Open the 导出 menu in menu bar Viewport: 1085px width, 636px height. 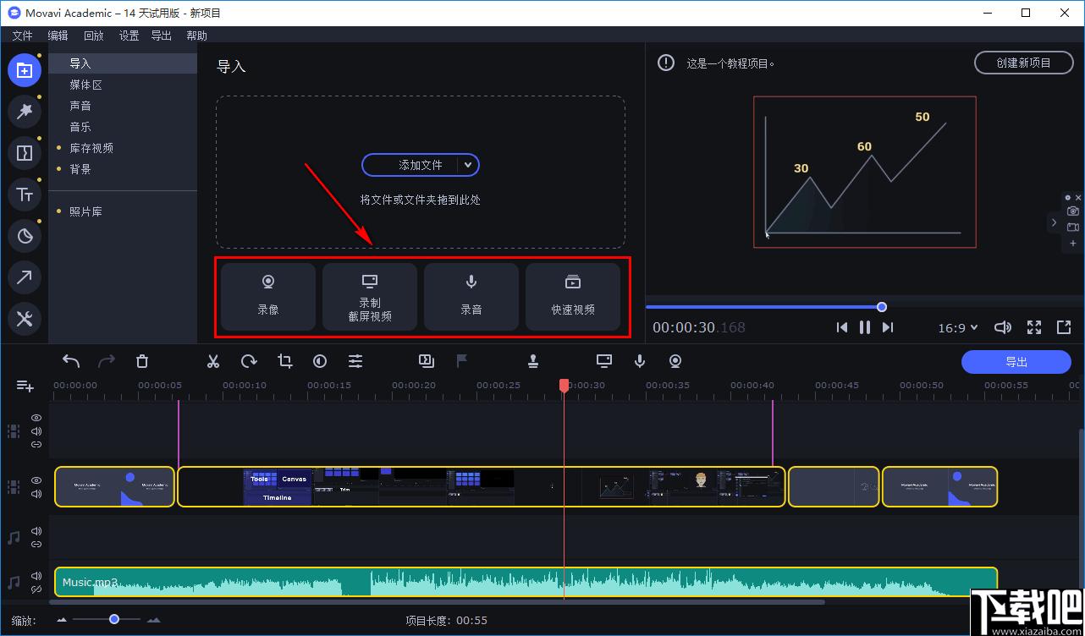pos(161,36)
